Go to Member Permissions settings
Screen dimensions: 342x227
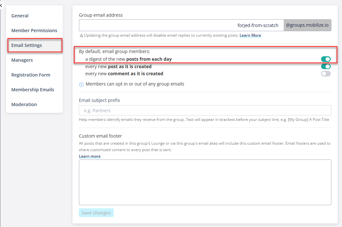click(x=34, y=31)
